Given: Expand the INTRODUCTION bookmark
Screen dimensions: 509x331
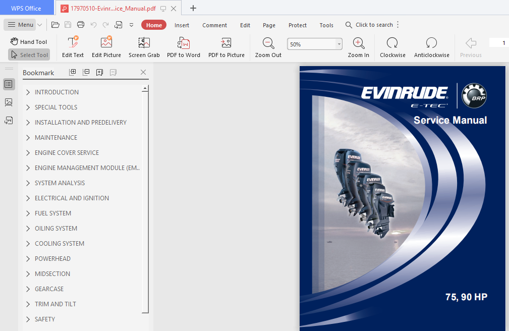Looking at the screenshot, I should (28, 92).
